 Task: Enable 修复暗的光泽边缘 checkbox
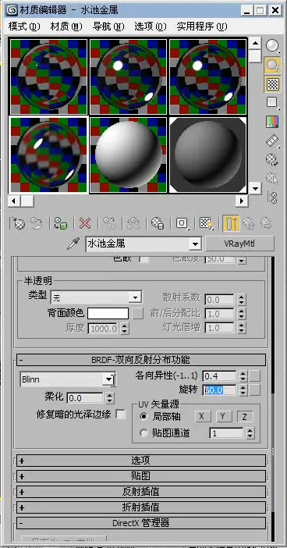120,415
